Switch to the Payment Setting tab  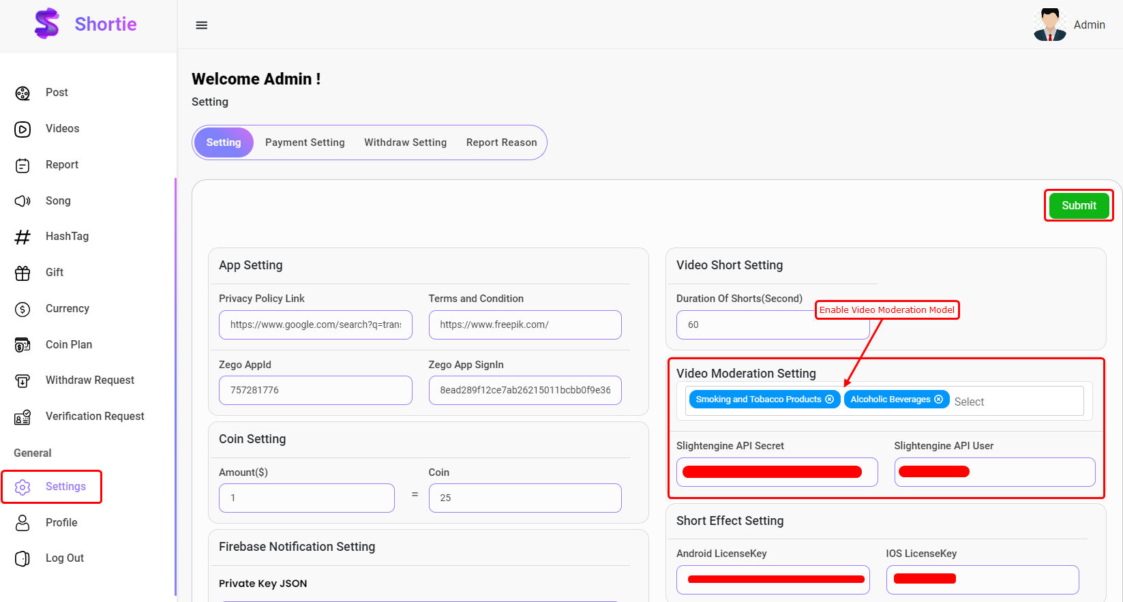[305, 142]
